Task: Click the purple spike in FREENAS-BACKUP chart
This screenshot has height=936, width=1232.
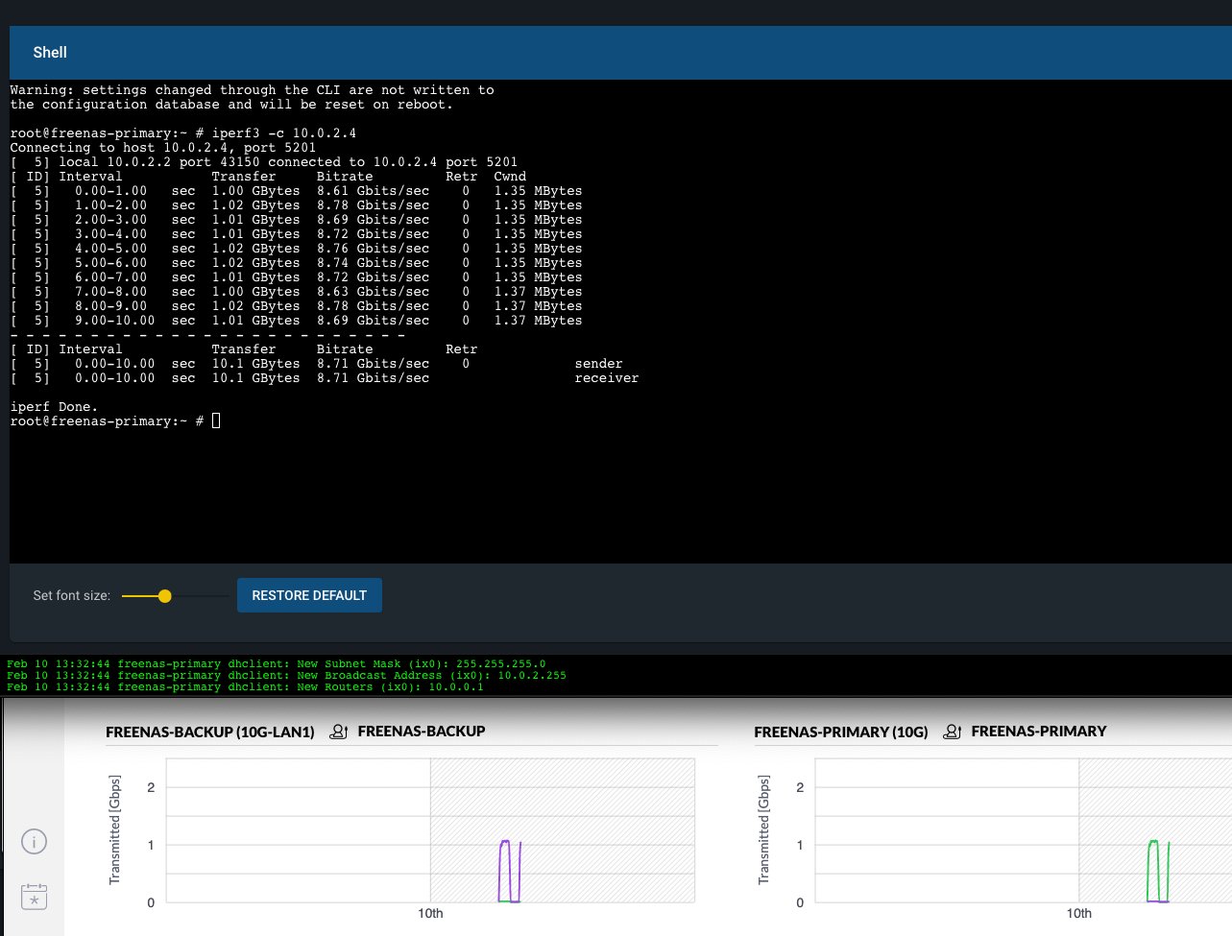Action: tap(508, 871)
